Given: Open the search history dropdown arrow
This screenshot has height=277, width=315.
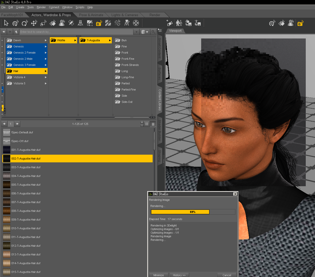Looking at the screenshot, I should click(x=136, y=32).
